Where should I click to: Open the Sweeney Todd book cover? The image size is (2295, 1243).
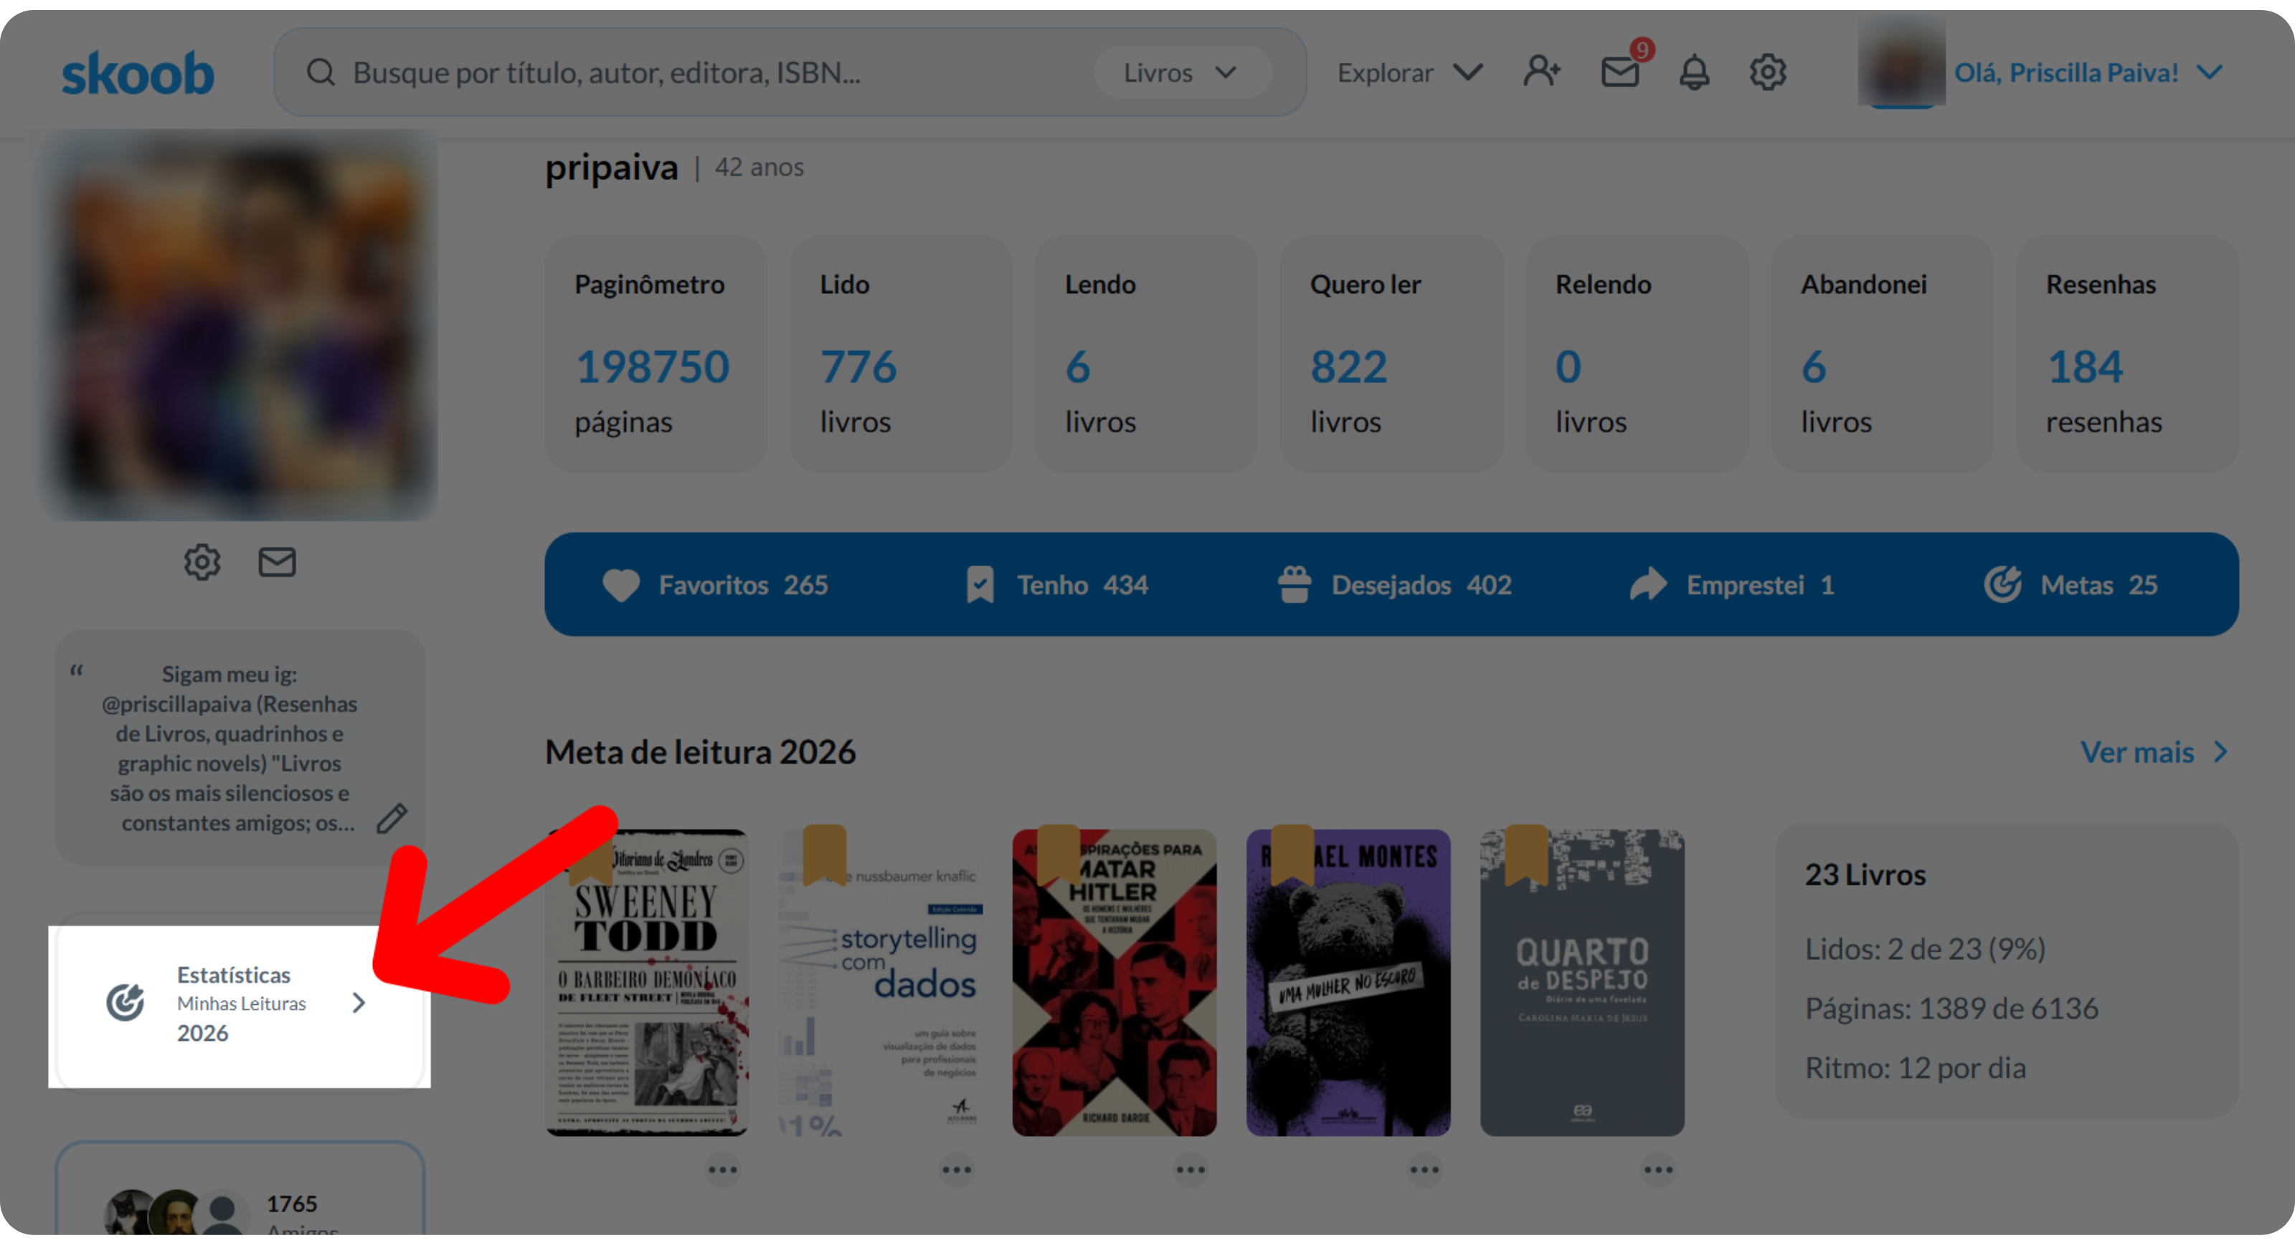click(x=647, y=983)
